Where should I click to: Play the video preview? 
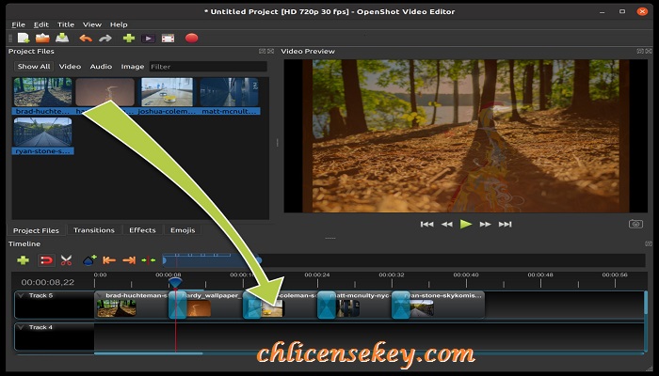click(466, 224)
